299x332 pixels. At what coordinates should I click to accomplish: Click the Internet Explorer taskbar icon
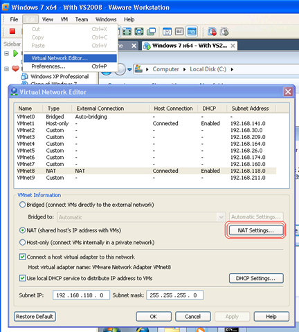pyautogui.click(x=142, y=330)
